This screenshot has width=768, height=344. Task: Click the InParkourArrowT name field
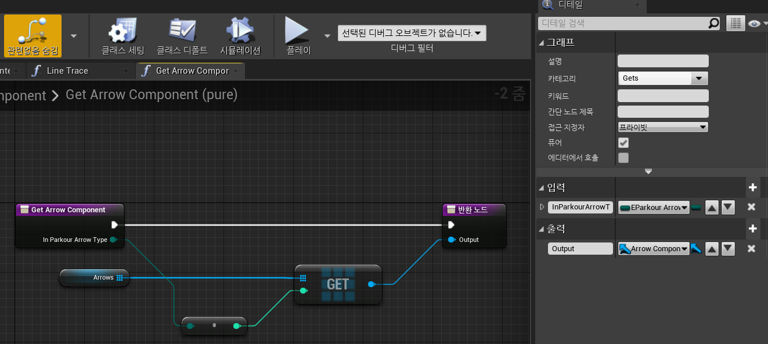pos(580,207)
